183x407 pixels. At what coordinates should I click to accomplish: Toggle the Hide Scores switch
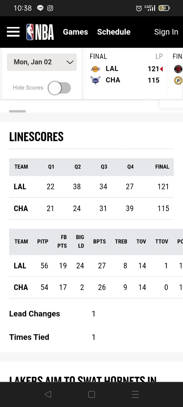click(x=59, y=88)
